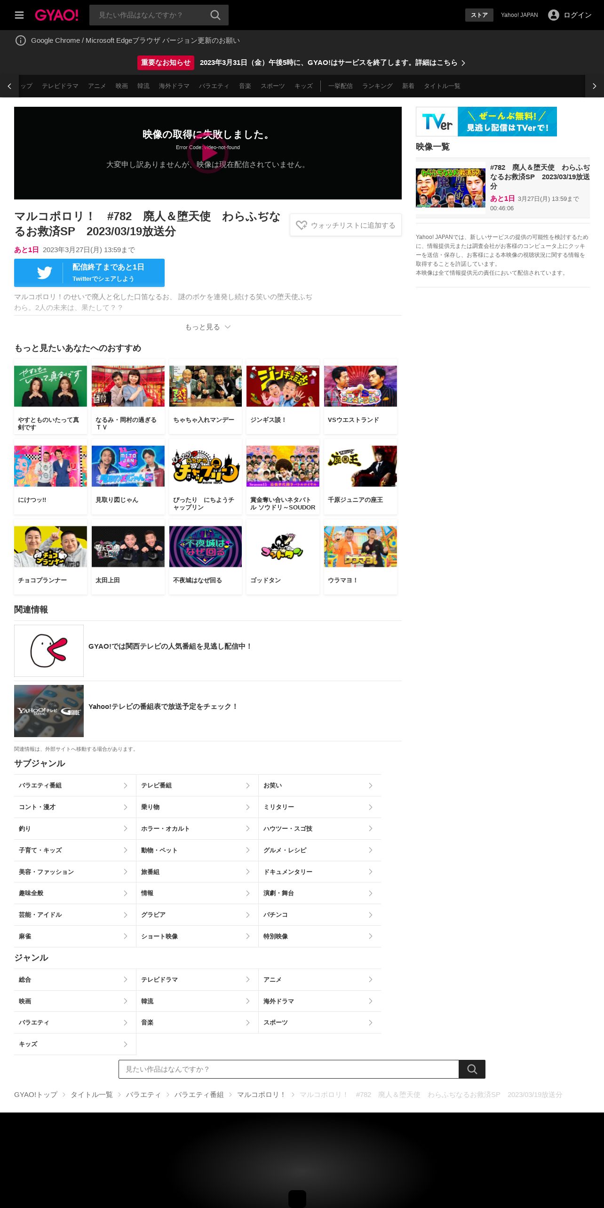Click the ストア button
The image size is (604, 1208).
(x=479, y=15)
